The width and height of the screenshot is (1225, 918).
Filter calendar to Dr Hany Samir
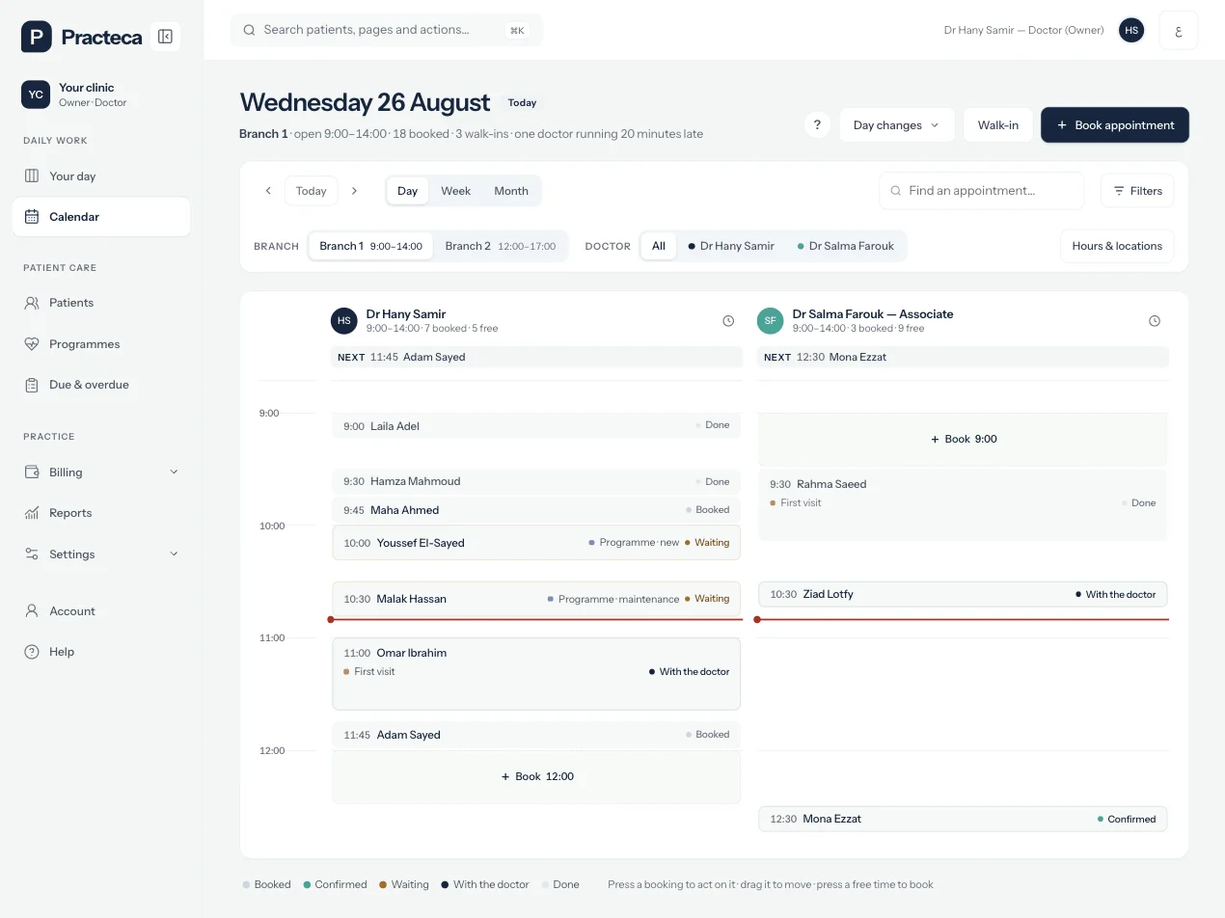(731, 246)
